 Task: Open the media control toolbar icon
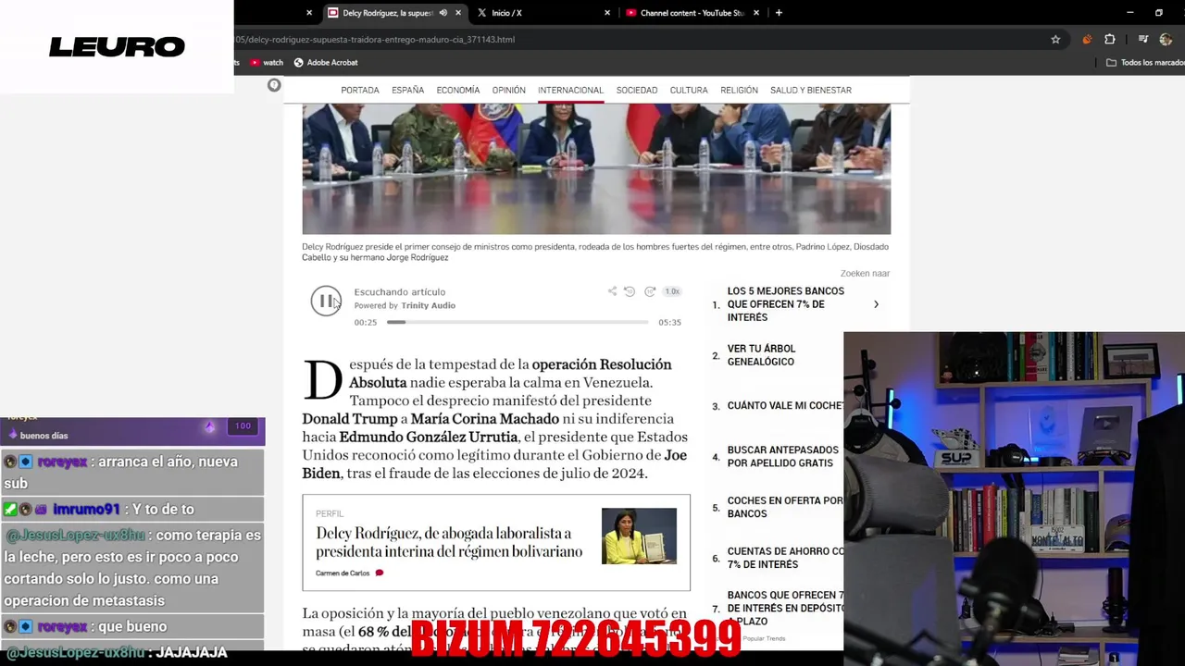click(x=1143, y=40)
